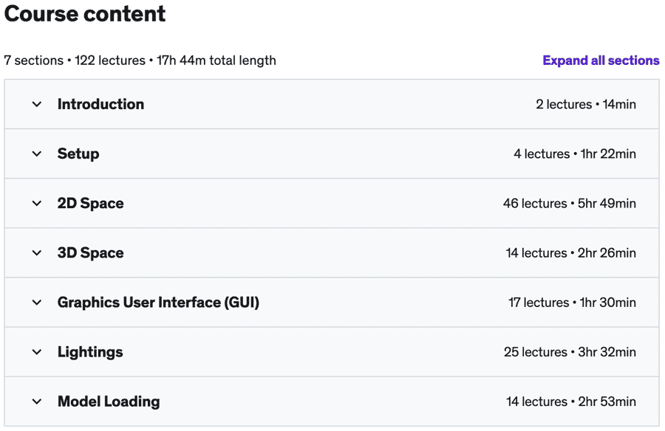This screenshot has height=431, width=665.
Task: Click the '14 lectures • 2hr 53min' text
Action: 571,401
